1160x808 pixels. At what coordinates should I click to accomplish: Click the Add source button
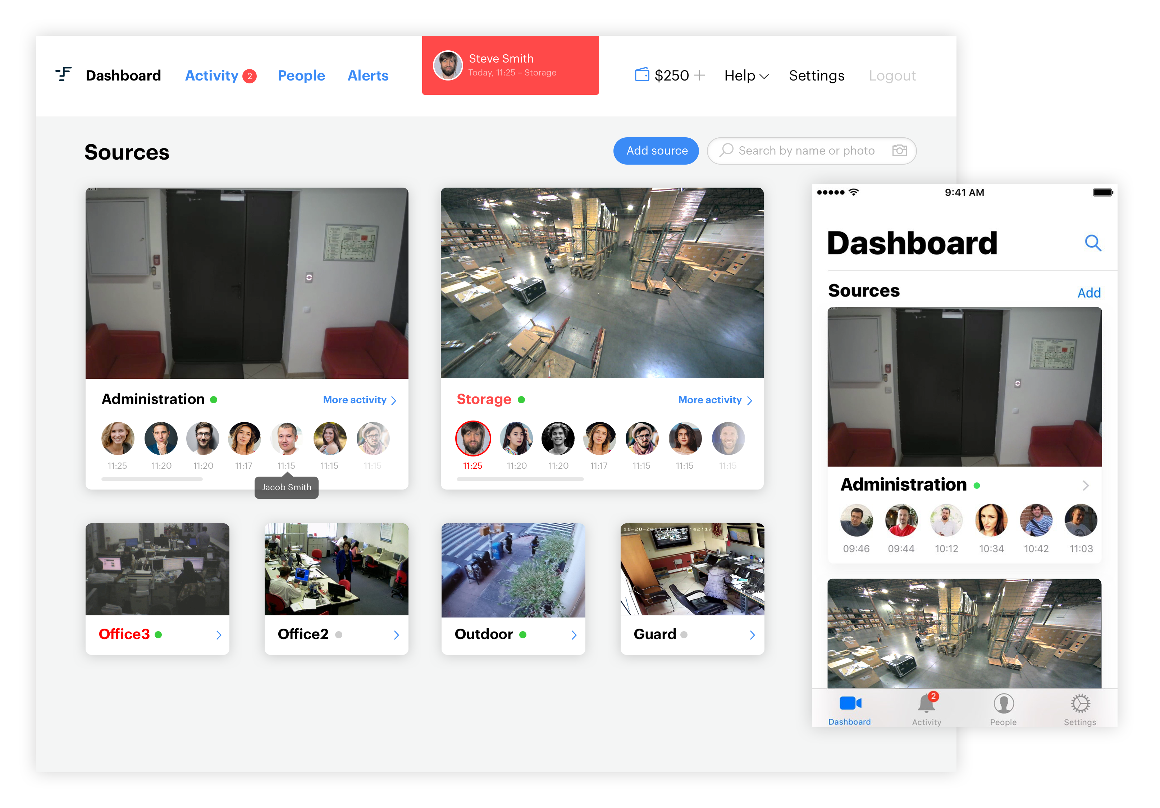tap(656, 151)
